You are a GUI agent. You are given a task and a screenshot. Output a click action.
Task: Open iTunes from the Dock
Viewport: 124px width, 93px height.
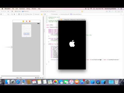pos(72,82)
